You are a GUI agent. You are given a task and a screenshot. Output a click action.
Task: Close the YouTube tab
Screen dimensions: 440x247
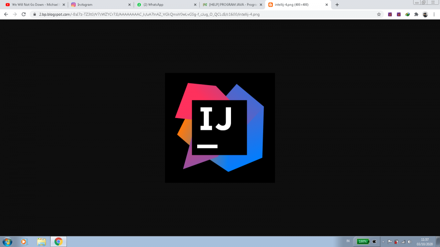tap(64, 4)
